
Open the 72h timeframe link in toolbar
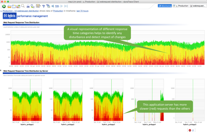[x=57, y=6]
